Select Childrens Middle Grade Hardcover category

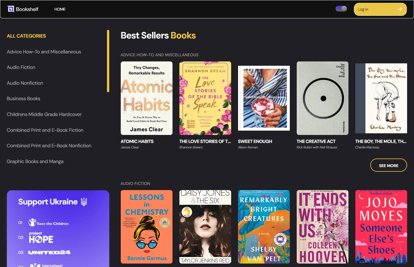pyautogui.click(x=44, y=114)
